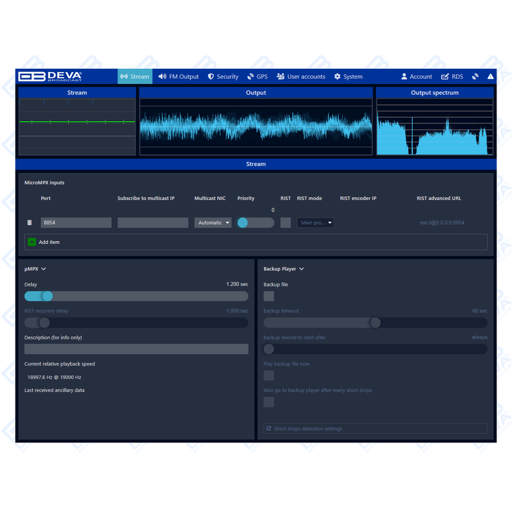Toggle Also go to backup player checkbox

(x=268, y=402)
